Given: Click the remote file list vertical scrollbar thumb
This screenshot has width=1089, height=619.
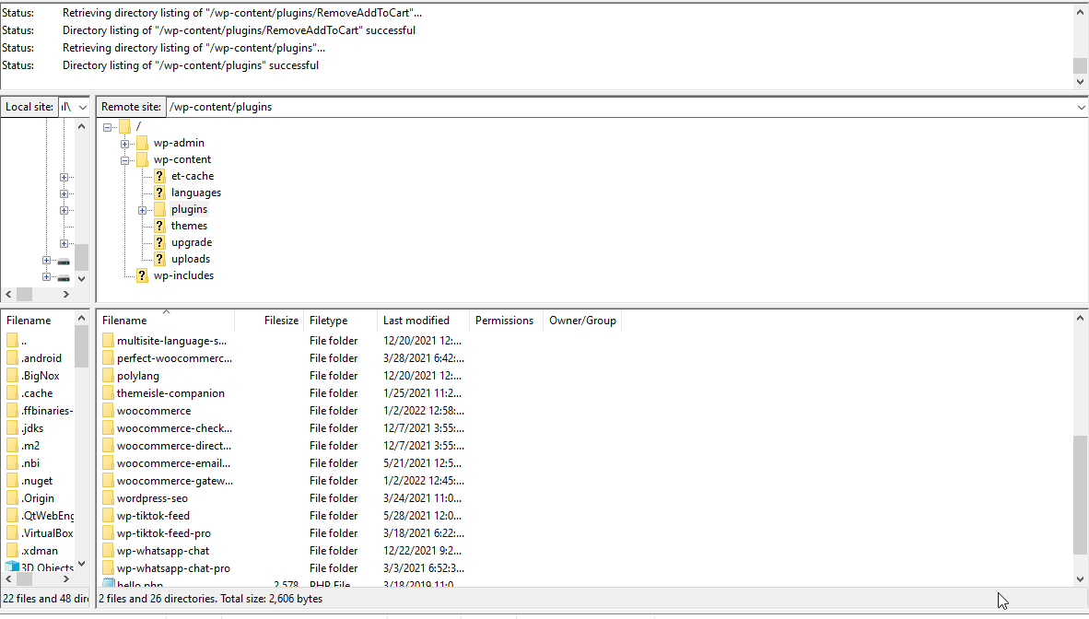Looking at the screenshot, I should point(1080,495).
